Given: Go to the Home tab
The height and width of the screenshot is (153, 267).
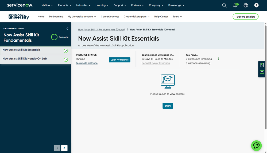Looking at the screenshot, I should (x=41, y=17).
